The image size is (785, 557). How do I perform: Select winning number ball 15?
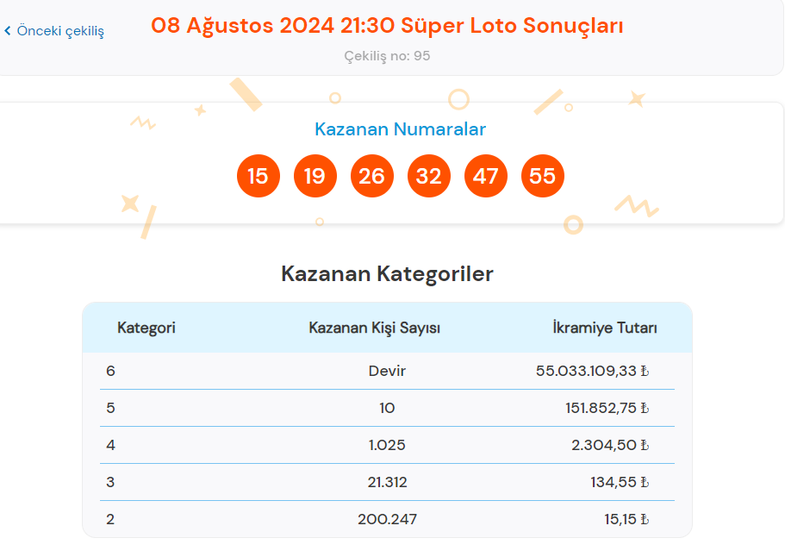click(259, 176)
